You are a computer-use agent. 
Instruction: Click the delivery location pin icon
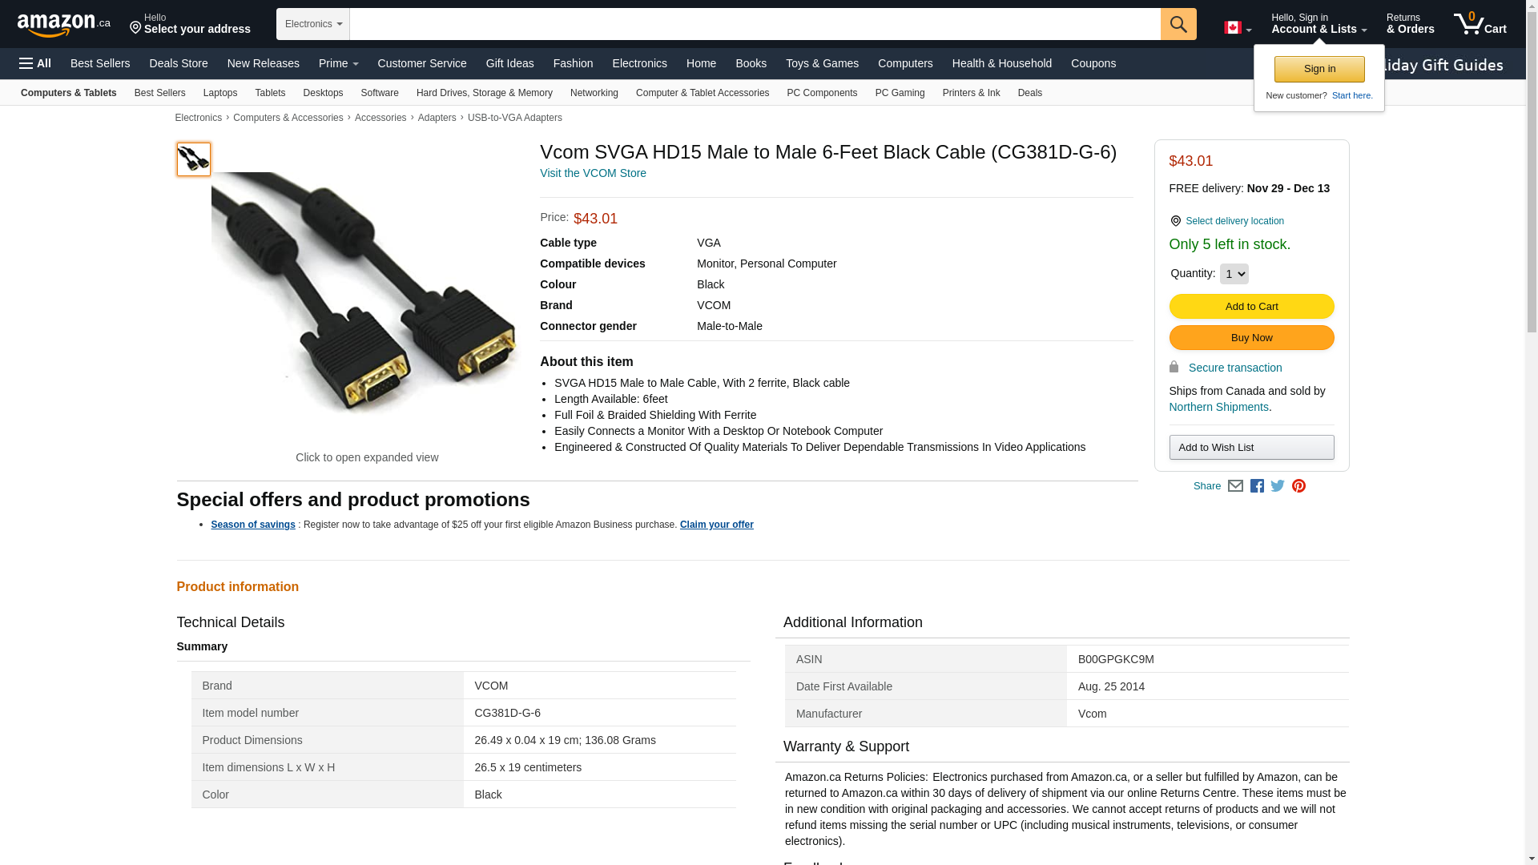pyautogui.click(x=1175, y=221)
